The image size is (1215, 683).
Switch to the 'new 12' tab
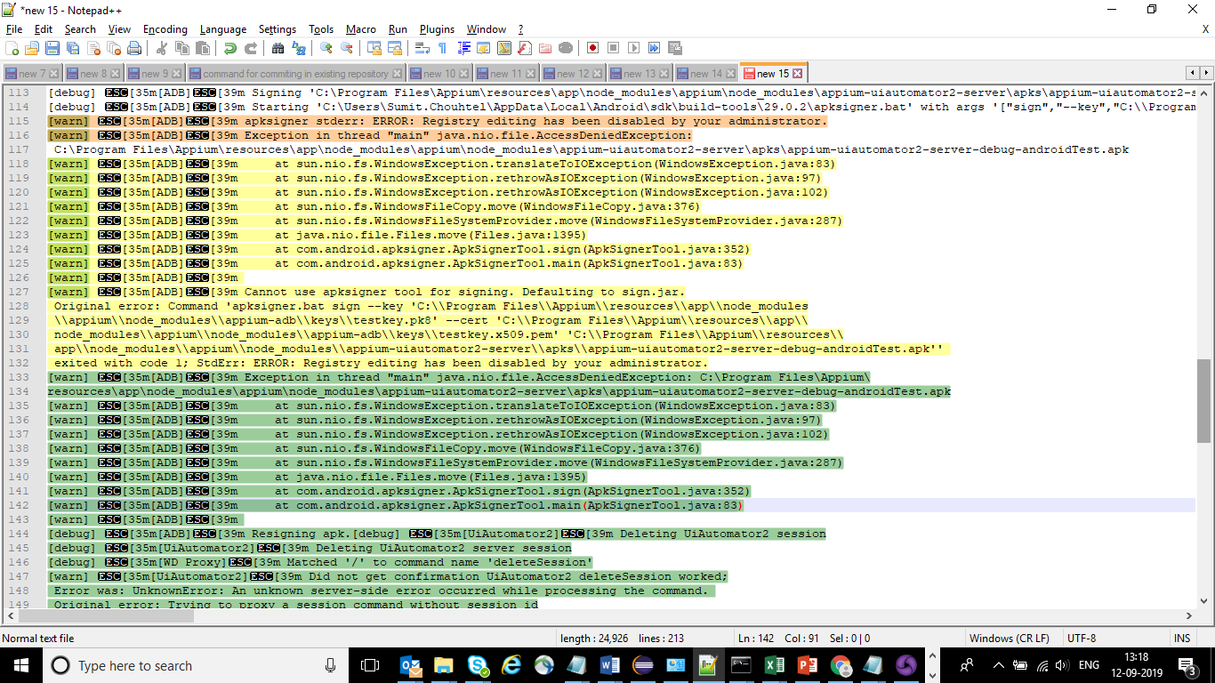pos(573,73)
